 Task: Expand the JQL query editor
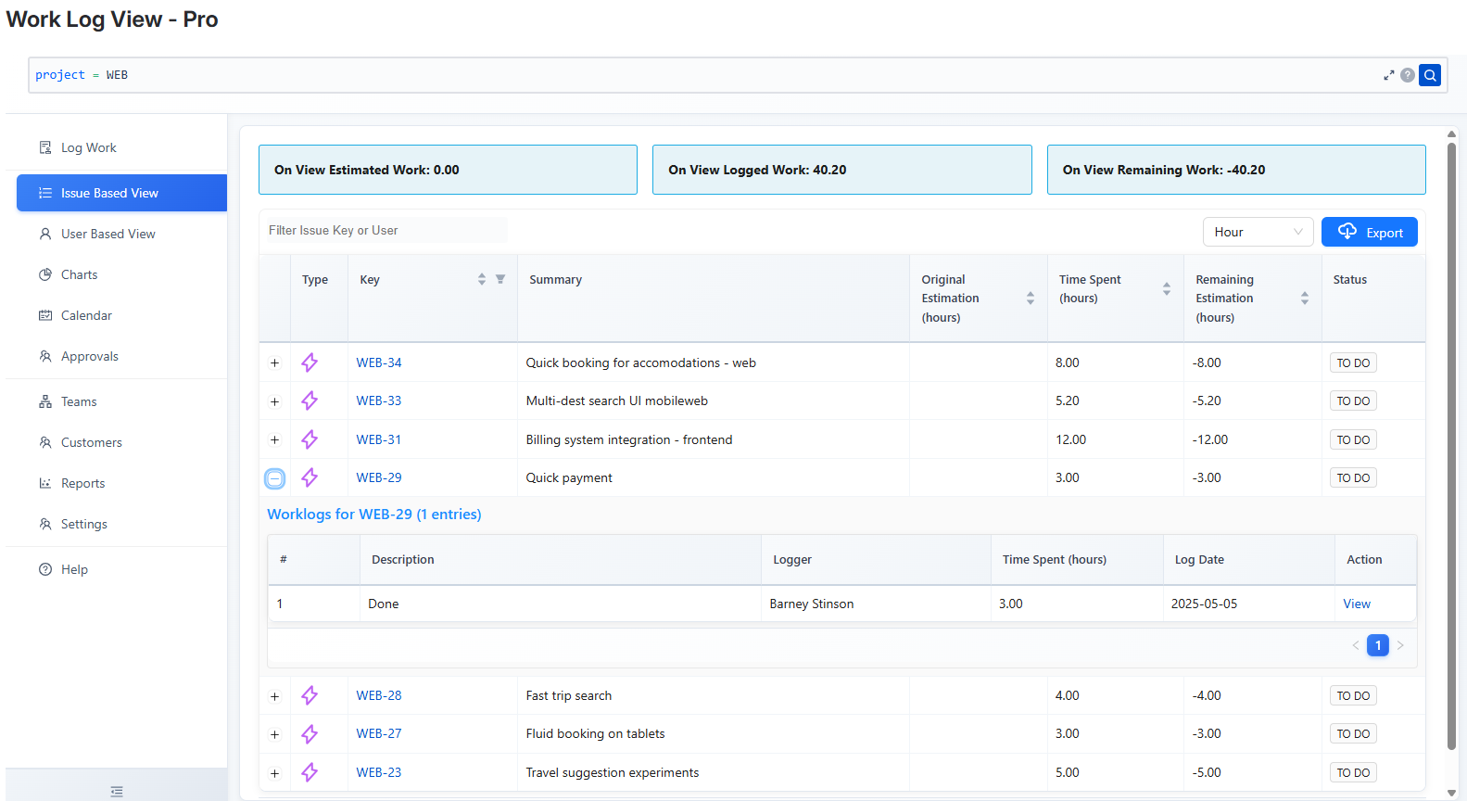point(1388,75)
